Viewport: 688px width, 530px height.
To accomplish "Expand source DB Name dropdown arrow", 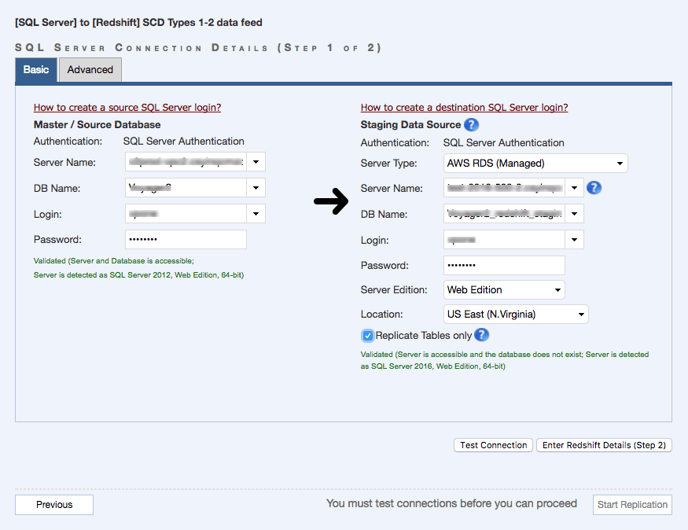I will 256,188.
